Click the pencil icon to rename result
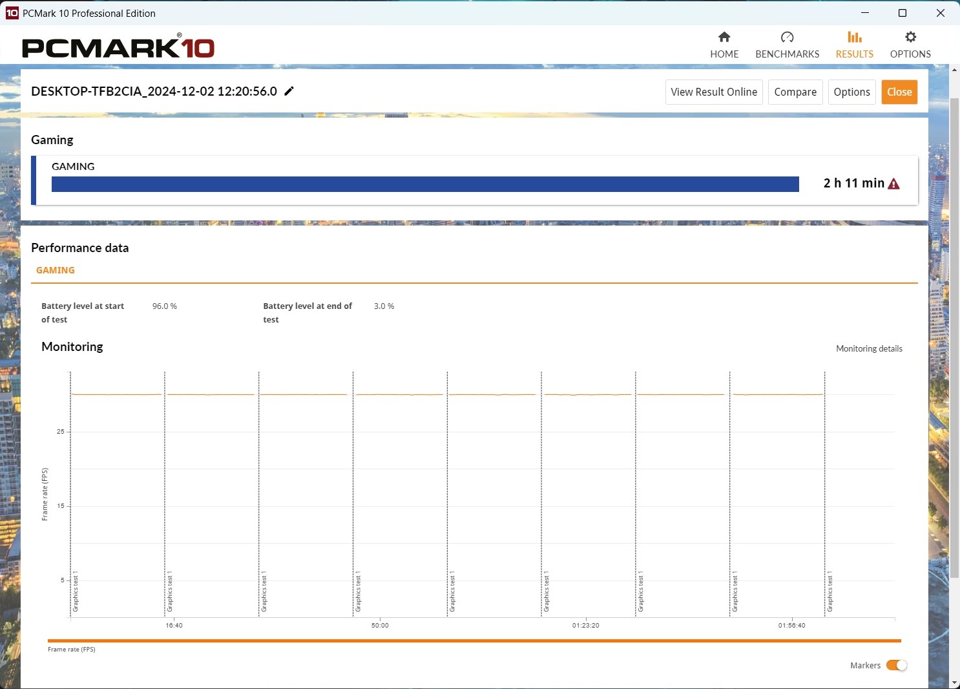The width and height of the screenshot is (960, 689). [289, 91]
